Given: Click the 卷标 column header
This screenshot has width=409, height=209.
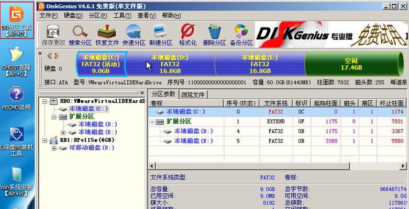Looking at the screenshot, I should (186, 103).
